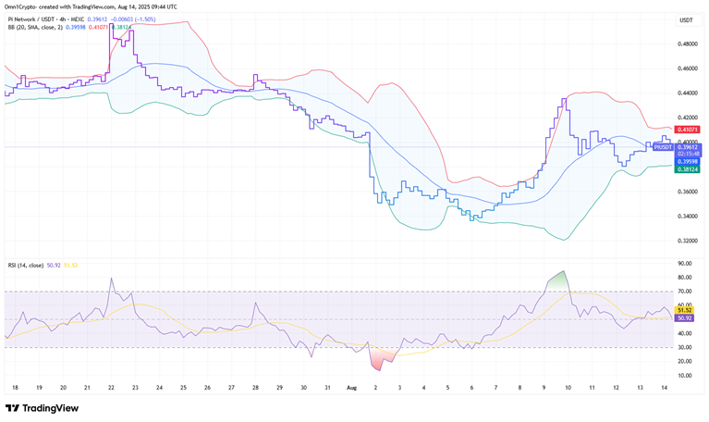Click the 0.48000 level on price axis

point(687,44)
